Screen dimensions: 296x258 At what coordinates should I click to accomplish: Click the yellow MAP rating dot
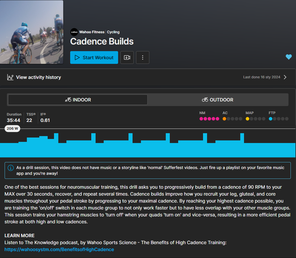(247, 119)
